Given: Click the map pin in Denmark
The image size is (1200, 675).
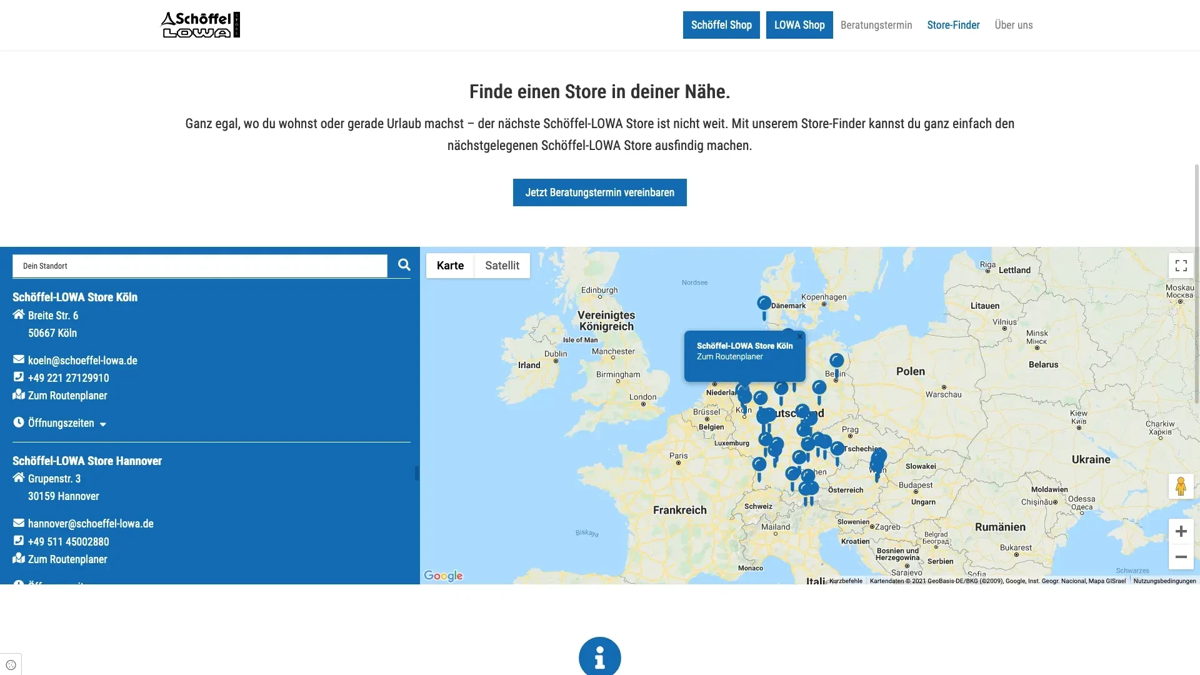Looking at the screenshot, I should pyautogui.click(x=764, y=307).
